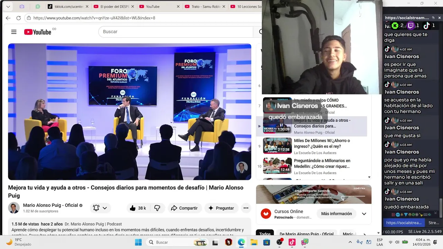
Task: Open Mario Alonso Puig channel avatar
Action: (x=14, y=208)
